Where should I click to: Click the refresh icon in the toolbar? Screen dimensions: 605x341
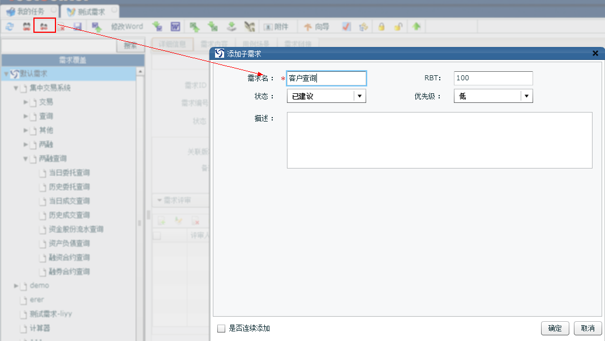10,27
